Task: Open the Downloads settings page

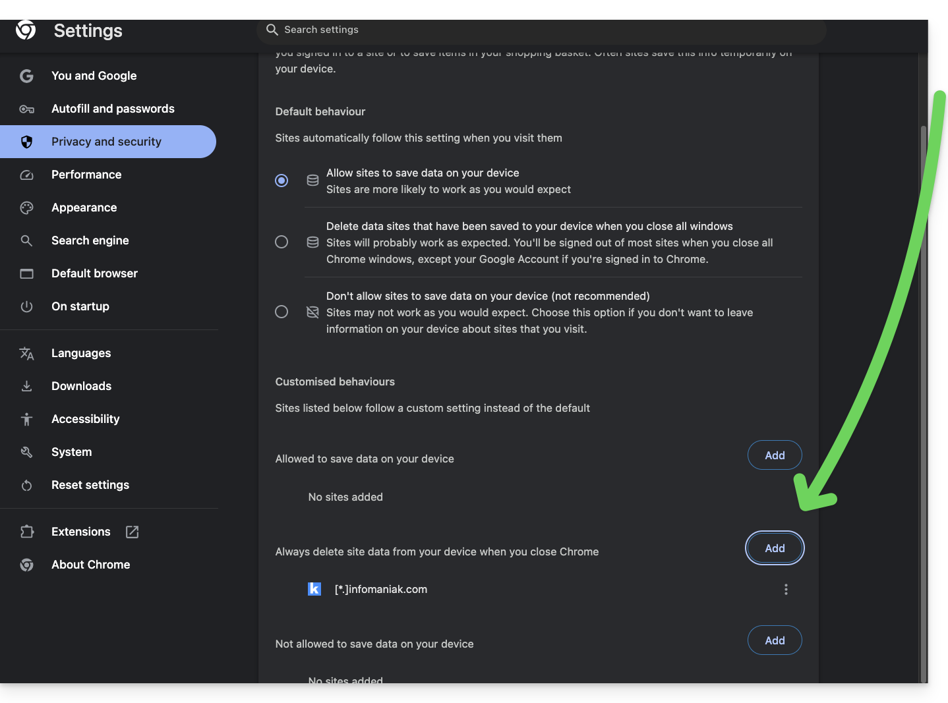Action: pos(82,386)
